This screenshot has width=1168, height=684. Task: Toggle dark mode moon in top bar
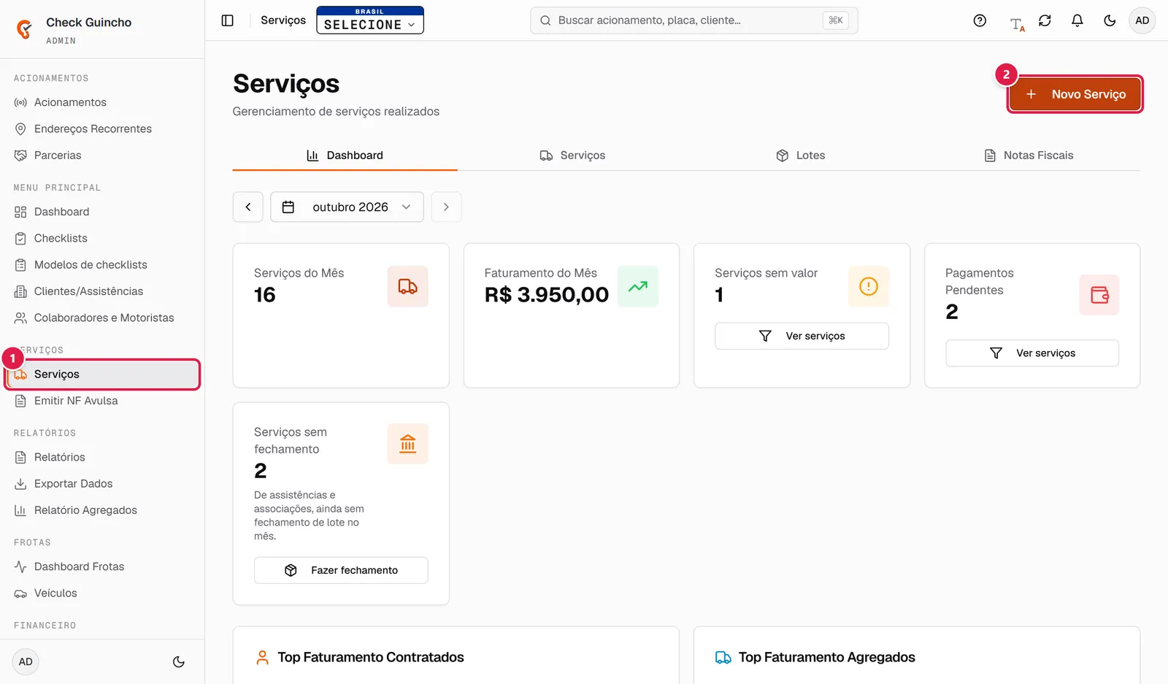pyautogui.click(x=1110, y=20)
